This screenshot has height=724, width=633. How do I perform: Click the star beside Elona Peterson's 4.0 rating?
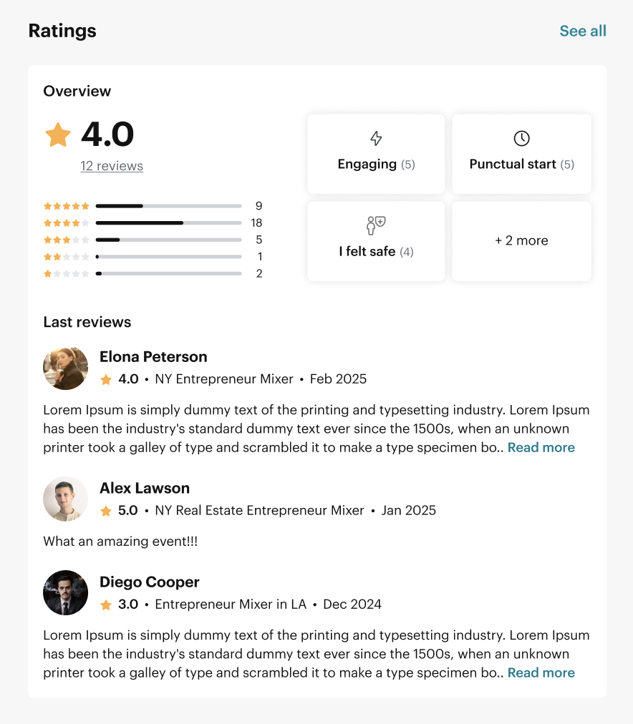pos(106,380)
